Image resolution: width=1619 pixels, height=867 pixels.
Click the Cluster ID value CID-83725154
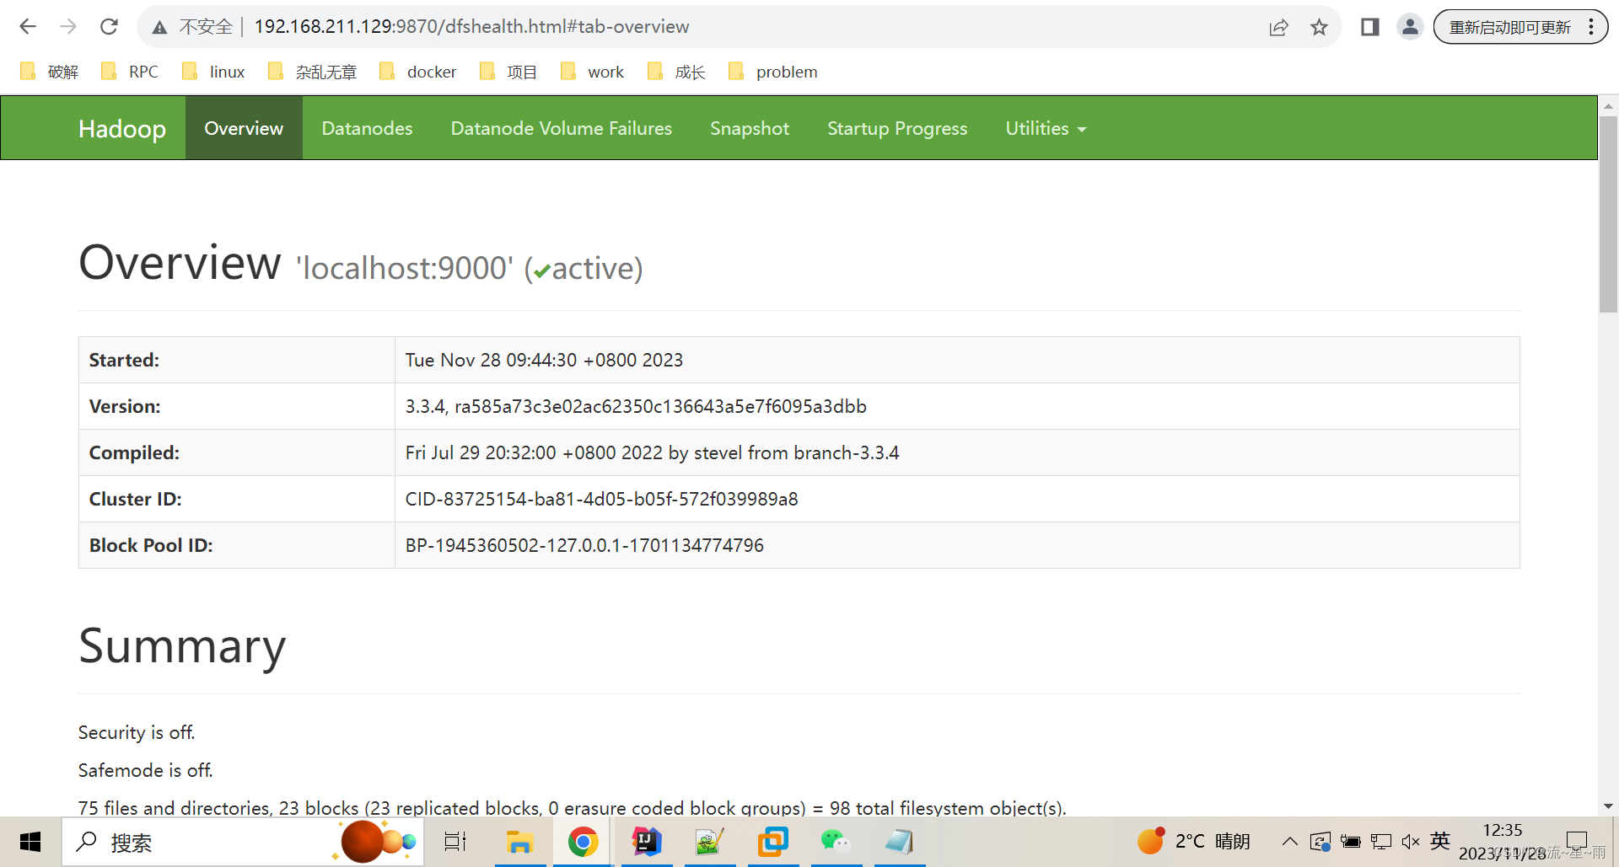point(601,499)
